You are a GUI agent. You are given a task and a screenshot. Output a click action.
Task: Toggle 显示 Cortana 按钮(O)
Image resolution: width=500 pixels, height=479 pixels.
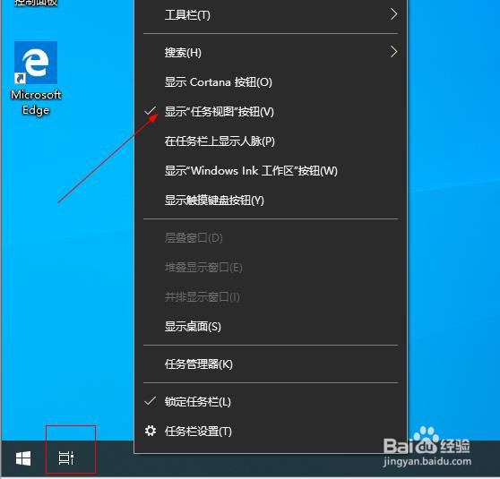tap(271, 82)
